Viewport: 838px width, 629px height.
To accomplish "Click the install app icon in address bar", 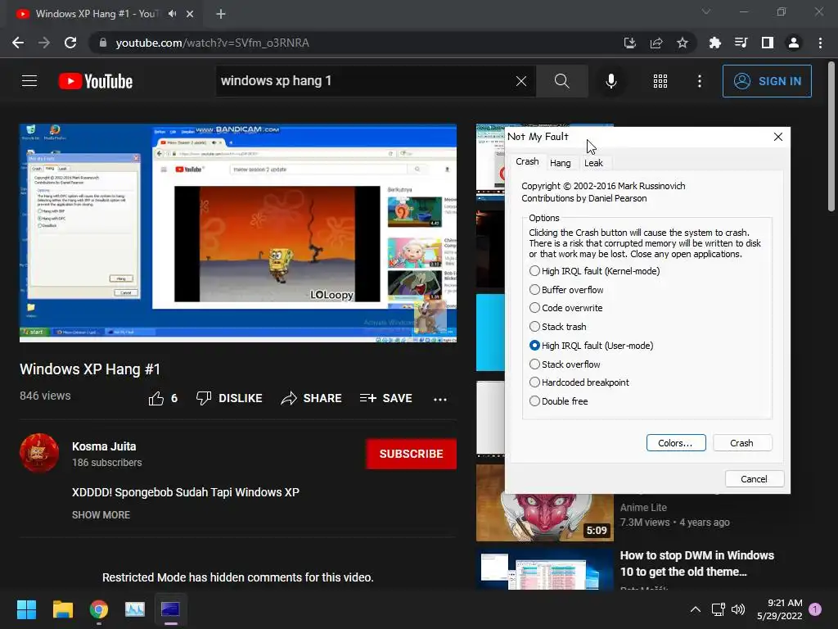I will pos(630,43).
